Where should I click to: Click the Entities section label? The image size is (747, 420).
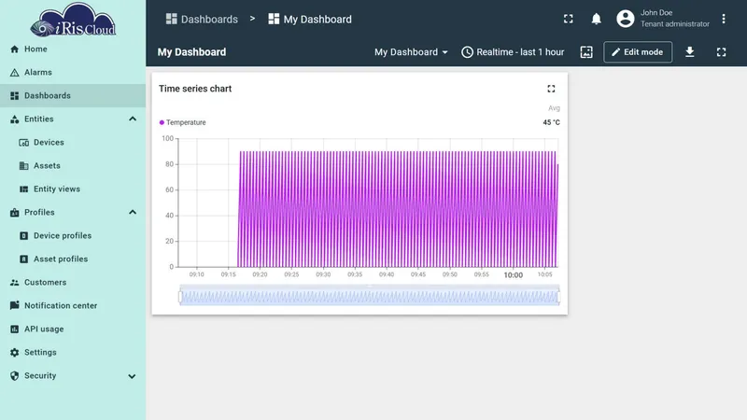(x=39, y=119)
